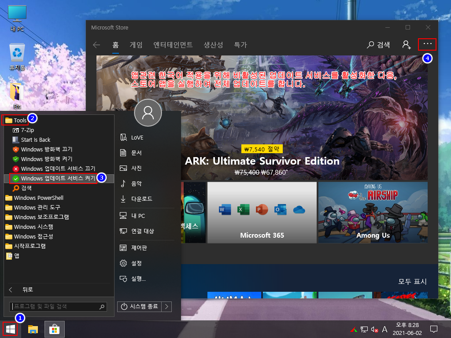
Task: Select the 생산성 tab
Action: tap(213, 45)
